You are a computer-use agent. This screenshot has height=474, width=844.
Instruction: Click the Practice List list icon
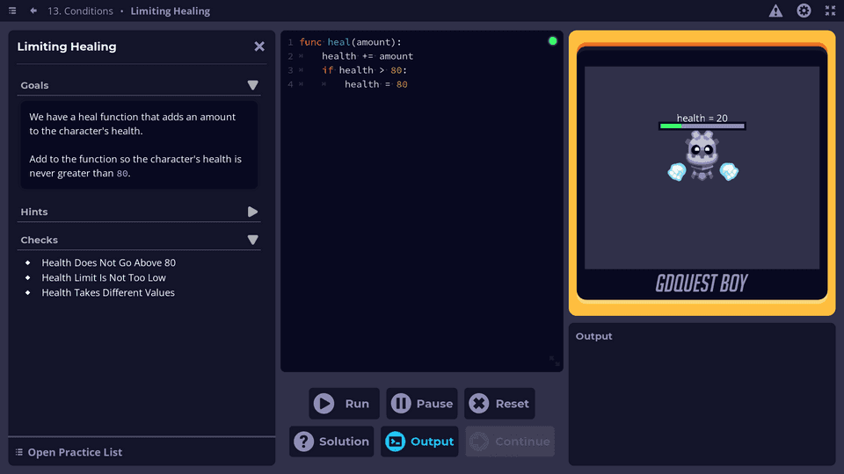click(x=18, y=453)
